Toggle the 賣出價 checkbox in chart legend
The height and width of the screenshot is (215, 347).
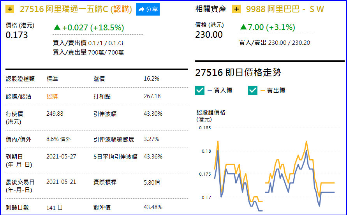(x=253, y=90)
